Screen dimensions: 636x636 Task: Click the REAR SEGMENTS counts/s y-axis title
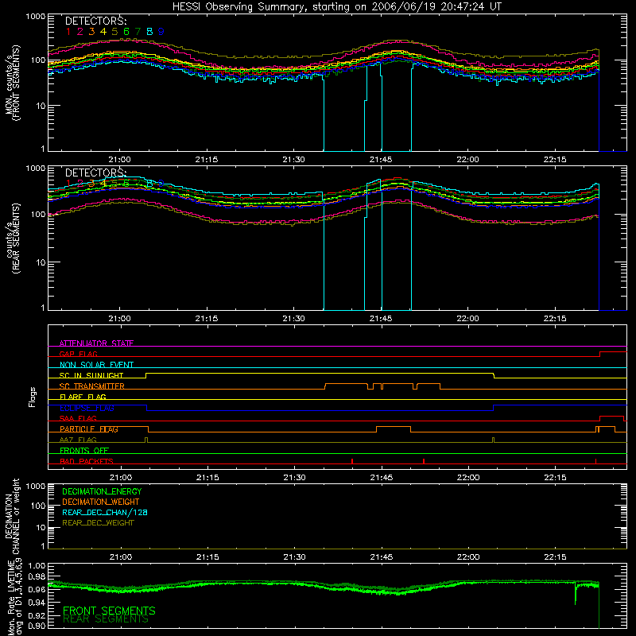point(13,238)
